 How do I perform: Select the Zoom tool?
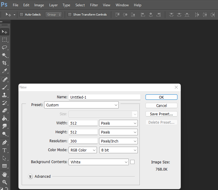[x=4, y=182]
